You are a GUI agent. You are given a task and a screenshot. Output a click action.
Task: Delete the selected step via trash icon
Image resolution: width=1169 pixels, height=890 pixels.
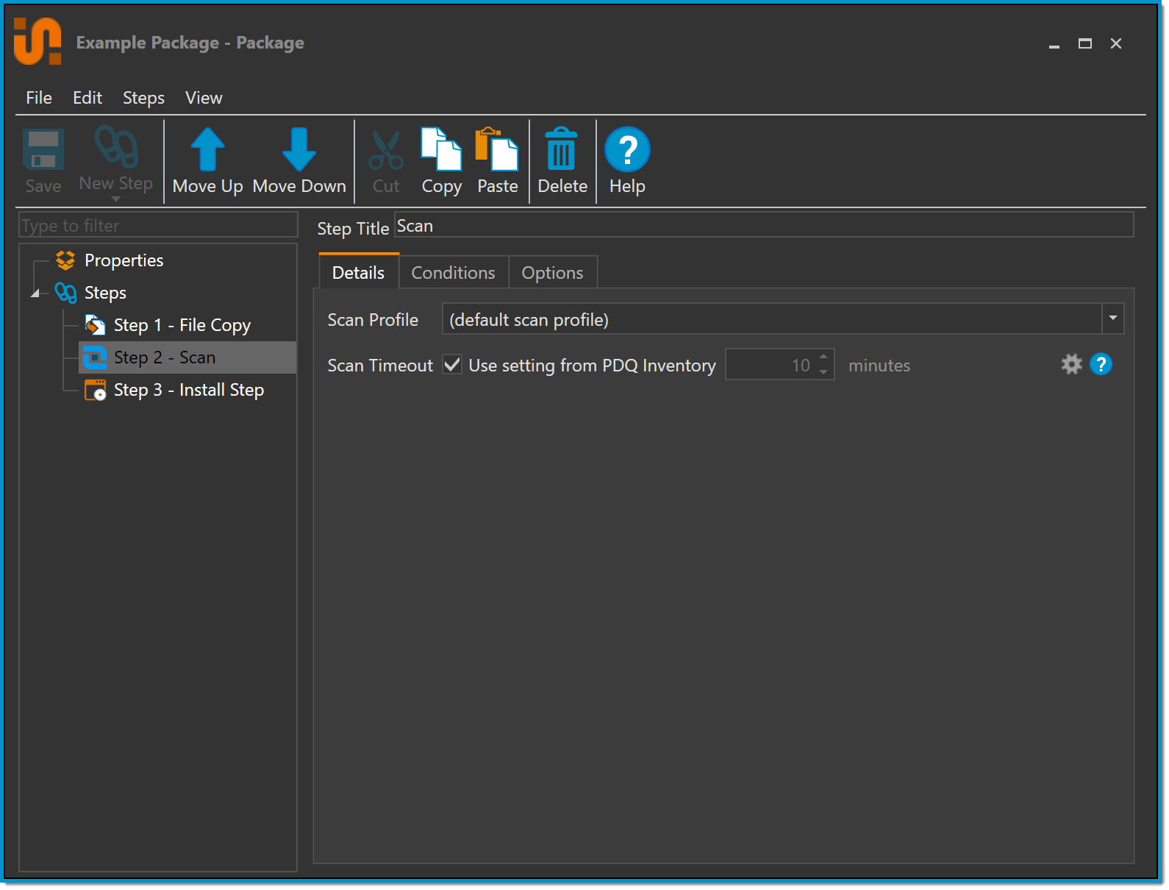(x=562, y=149)
